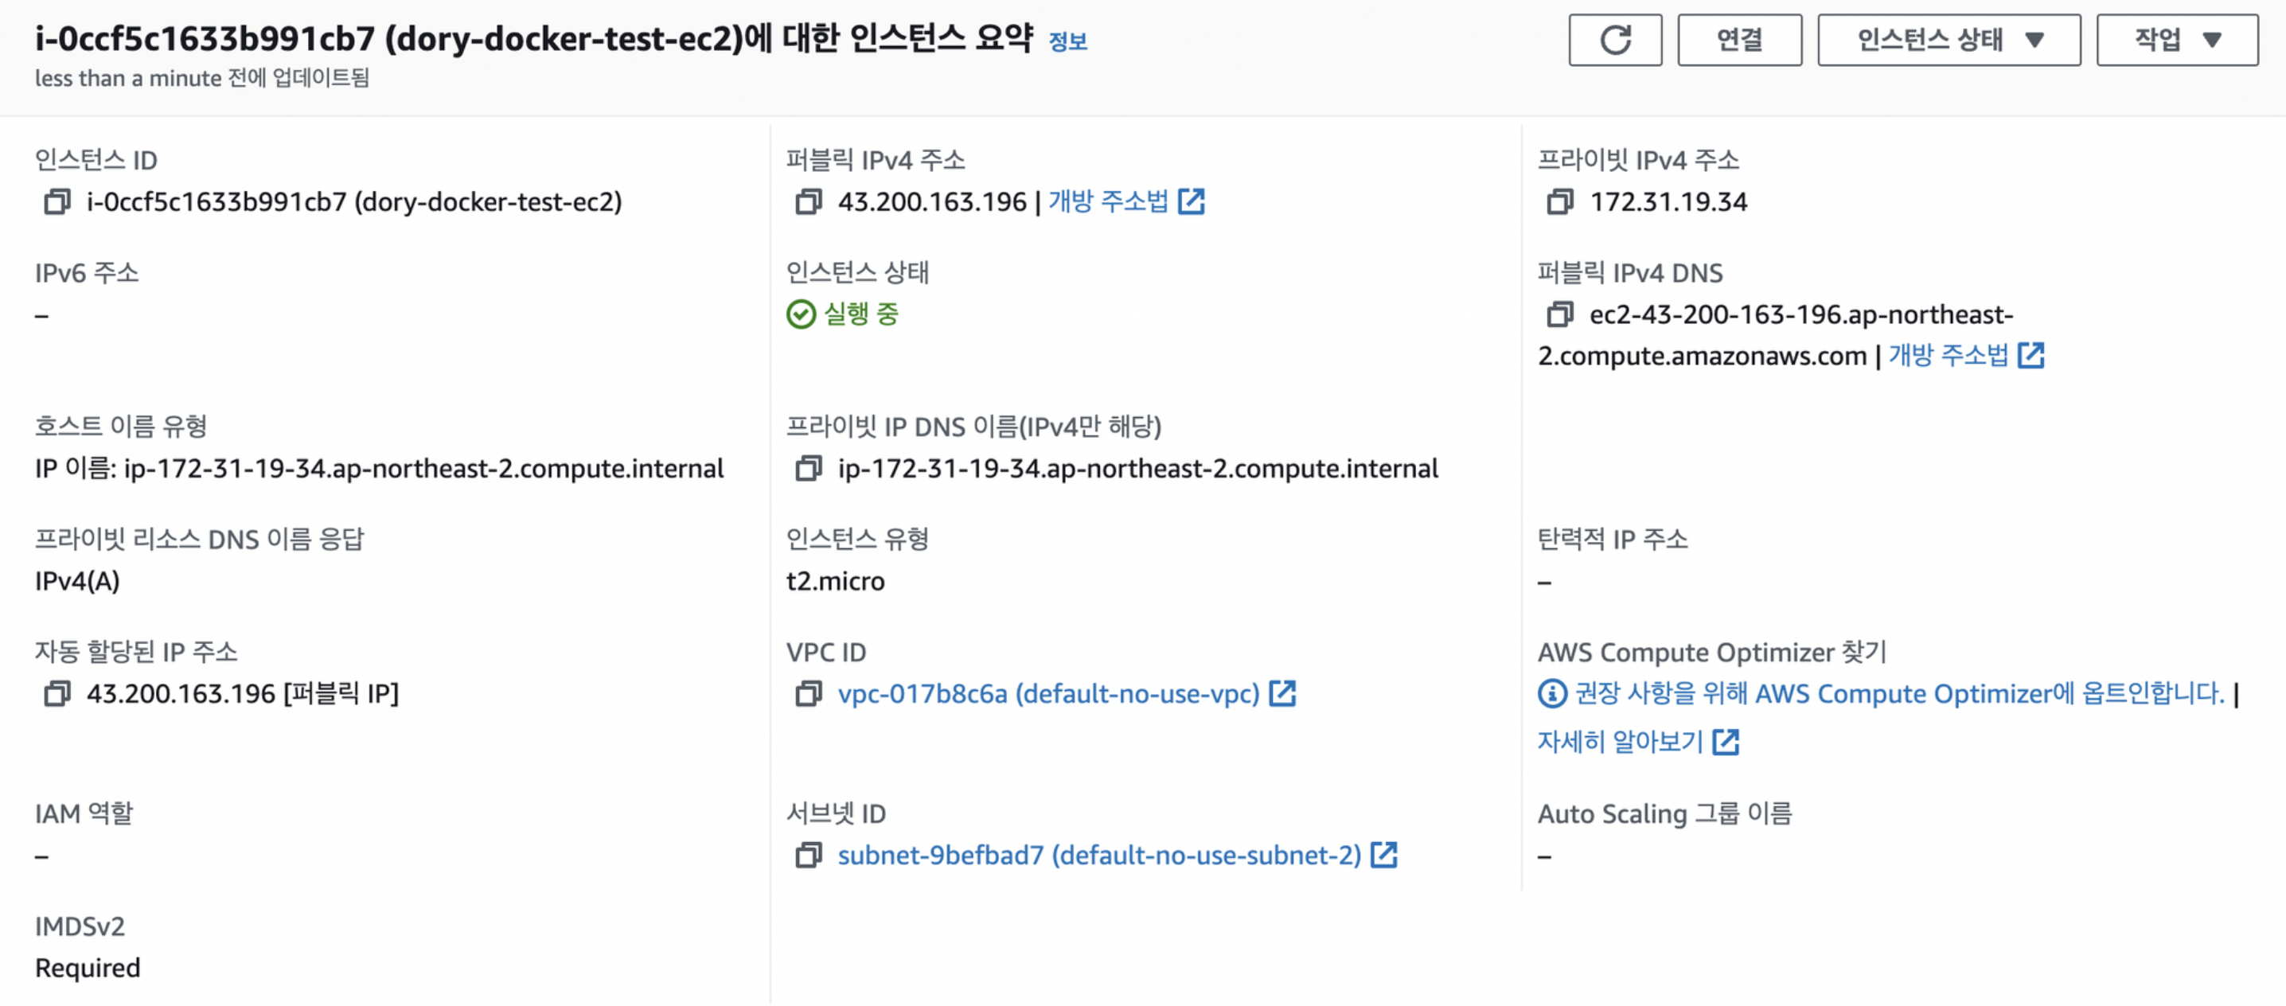Image resolution: width=2286 pixels, height=1006 pixels.
Task: Open 자세히 알아보기 learn more link
Action: (x=1638, y=742)
